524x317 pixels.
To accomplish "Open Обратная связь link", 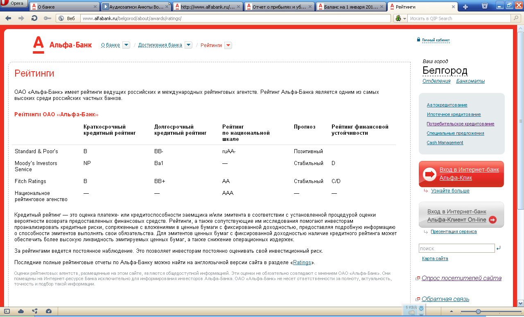I will tap(445, 299).
